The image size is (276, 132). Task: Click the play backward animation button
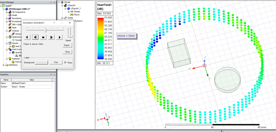click(x=27, y=37)
